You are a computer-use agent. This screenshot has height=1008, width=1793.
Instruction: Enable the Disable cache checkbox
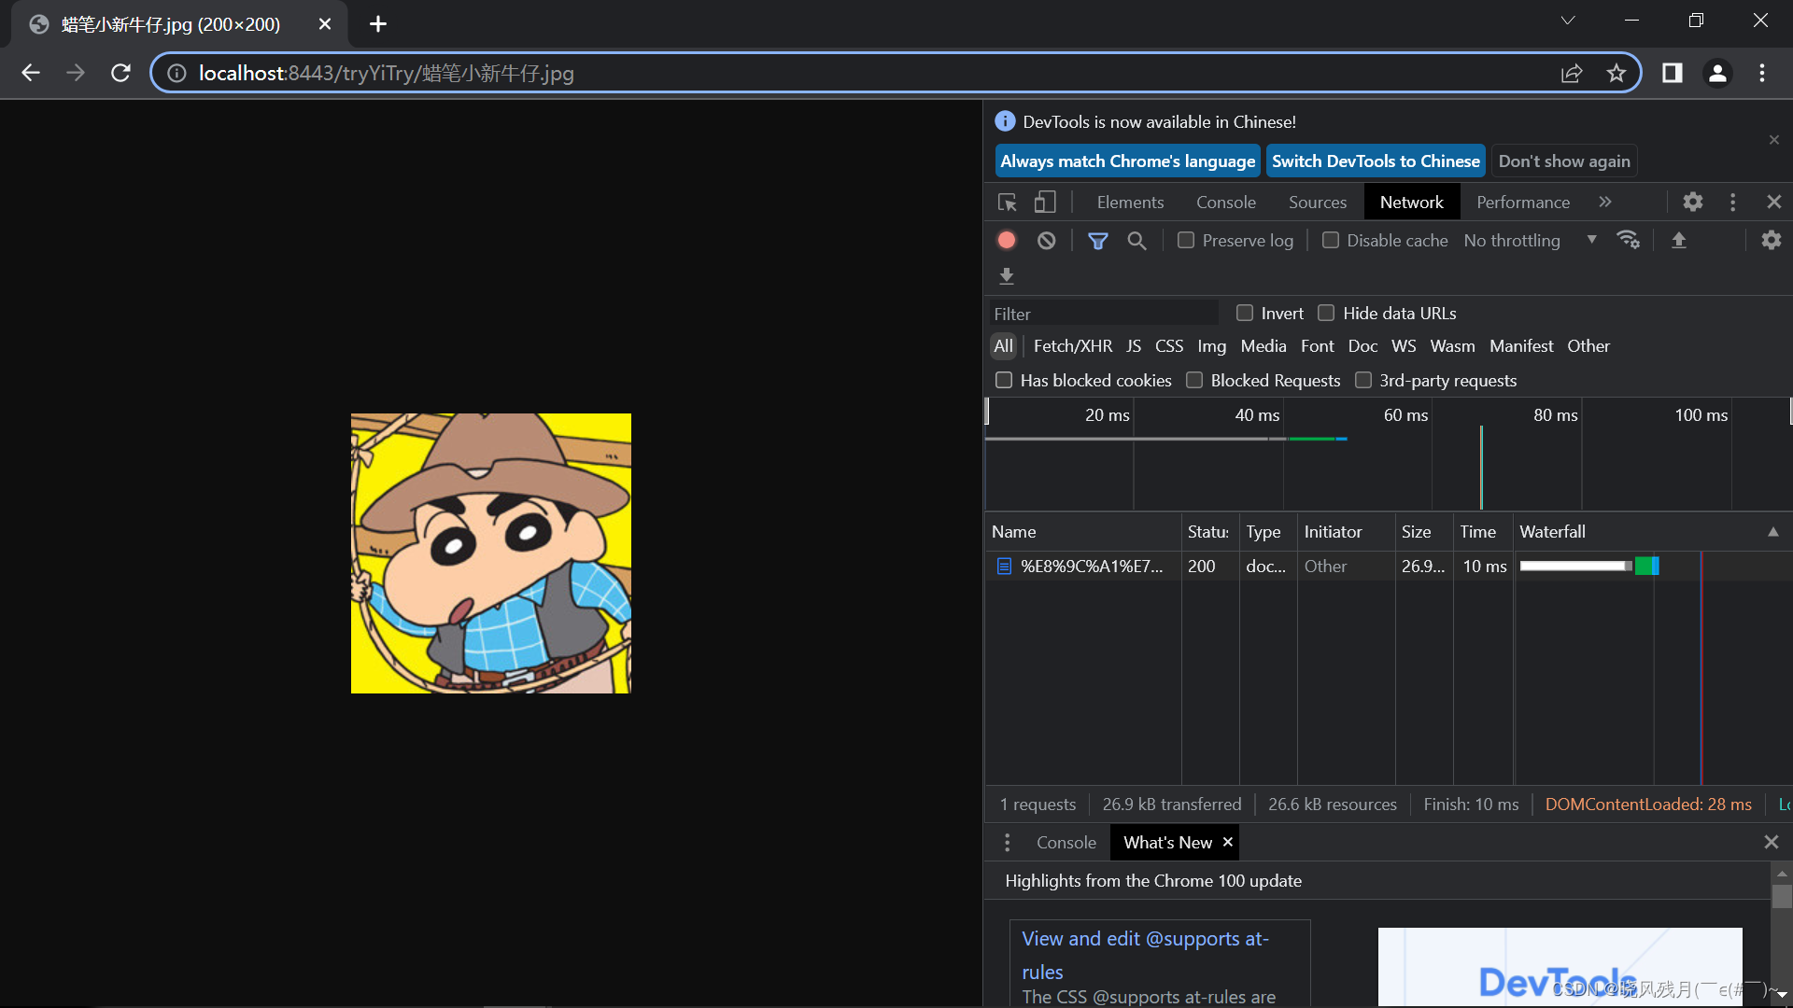[x=1329, y=240]
